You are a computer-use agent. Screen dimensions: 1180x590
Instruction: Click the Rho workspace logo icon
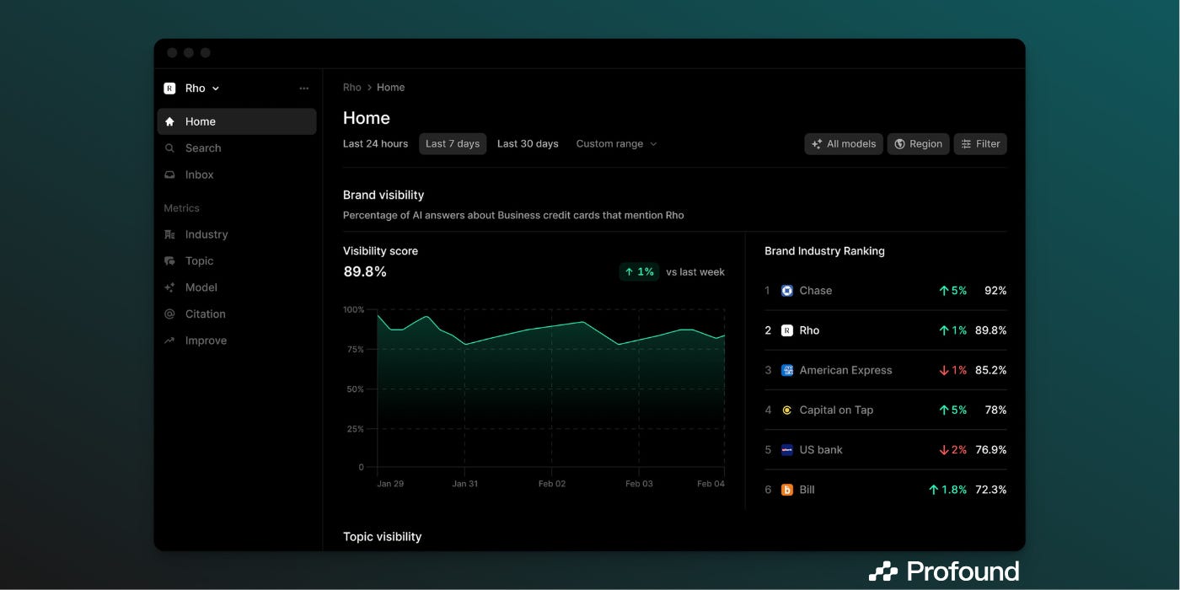pyautogui.click(x=169, y=88)
